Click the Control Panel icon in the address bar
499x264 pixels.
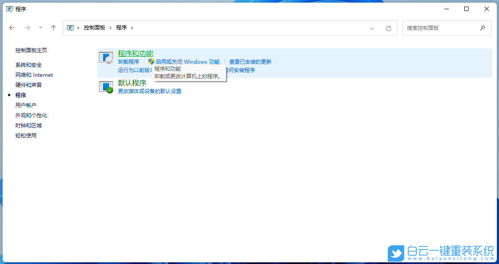(71, 28)
